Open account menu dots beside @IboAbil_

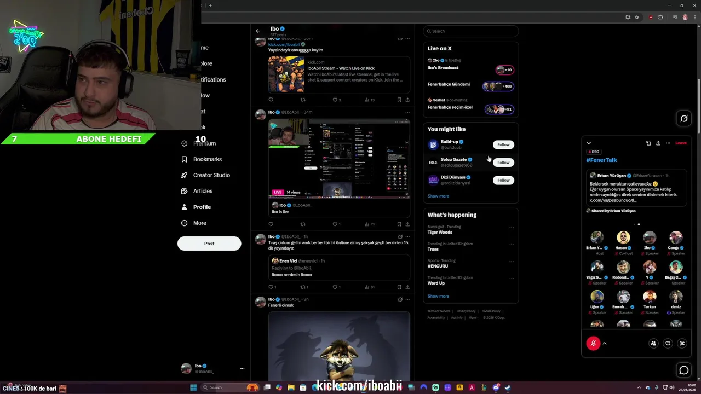tap(242, 368)
